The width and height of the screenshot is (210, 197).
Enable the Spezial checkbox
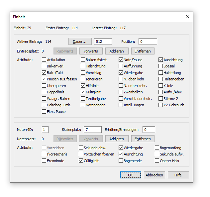[x=160, y=66]
